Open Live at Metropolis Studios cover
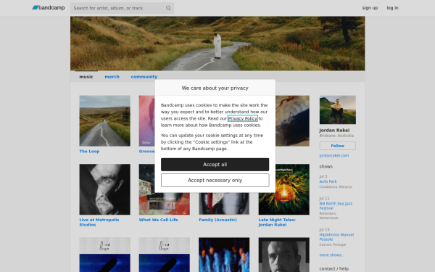 tap(104, 189)
